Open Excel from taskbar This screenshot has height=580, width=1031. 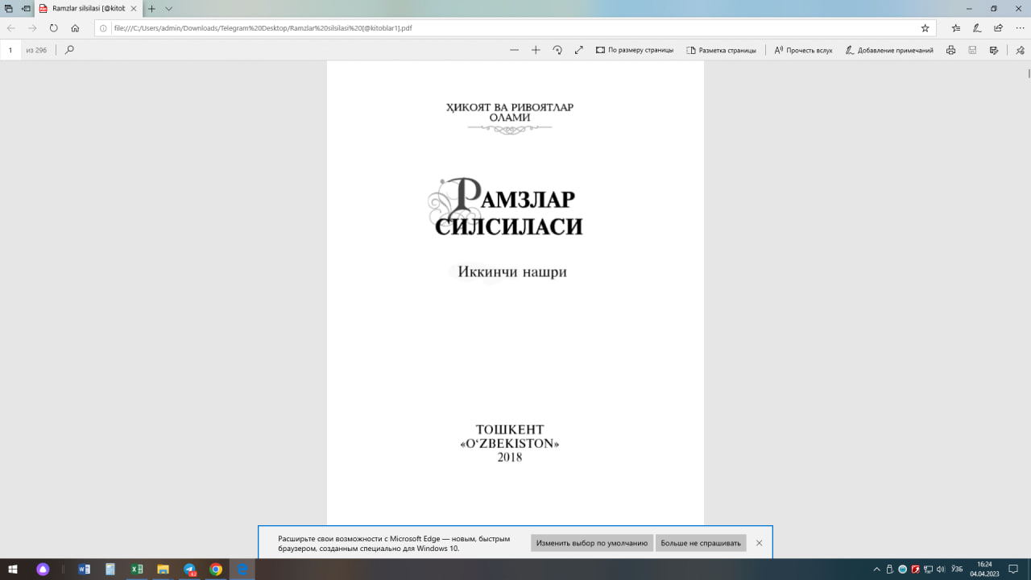137,570
